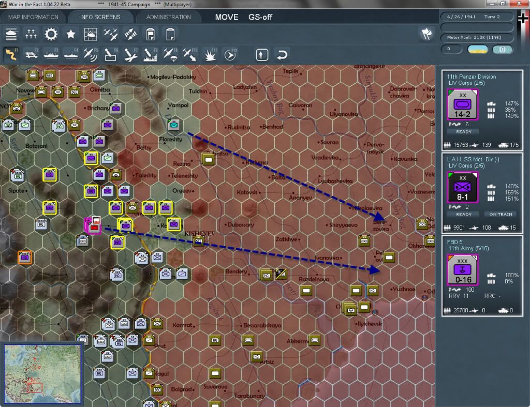Select F8 bomb city mode

[151, 55]
